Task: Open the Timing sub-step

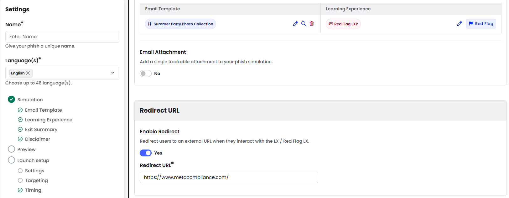Action: click(x=33, y=190)
